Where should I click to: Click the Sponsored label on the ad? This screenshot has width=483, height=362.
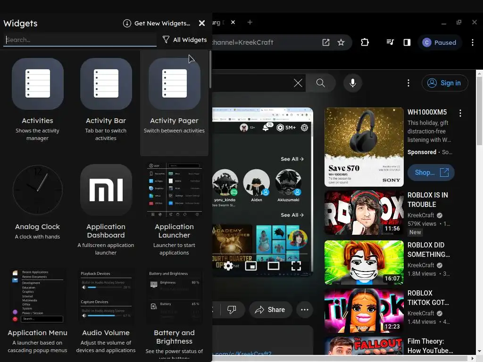[x=422, y=152]
